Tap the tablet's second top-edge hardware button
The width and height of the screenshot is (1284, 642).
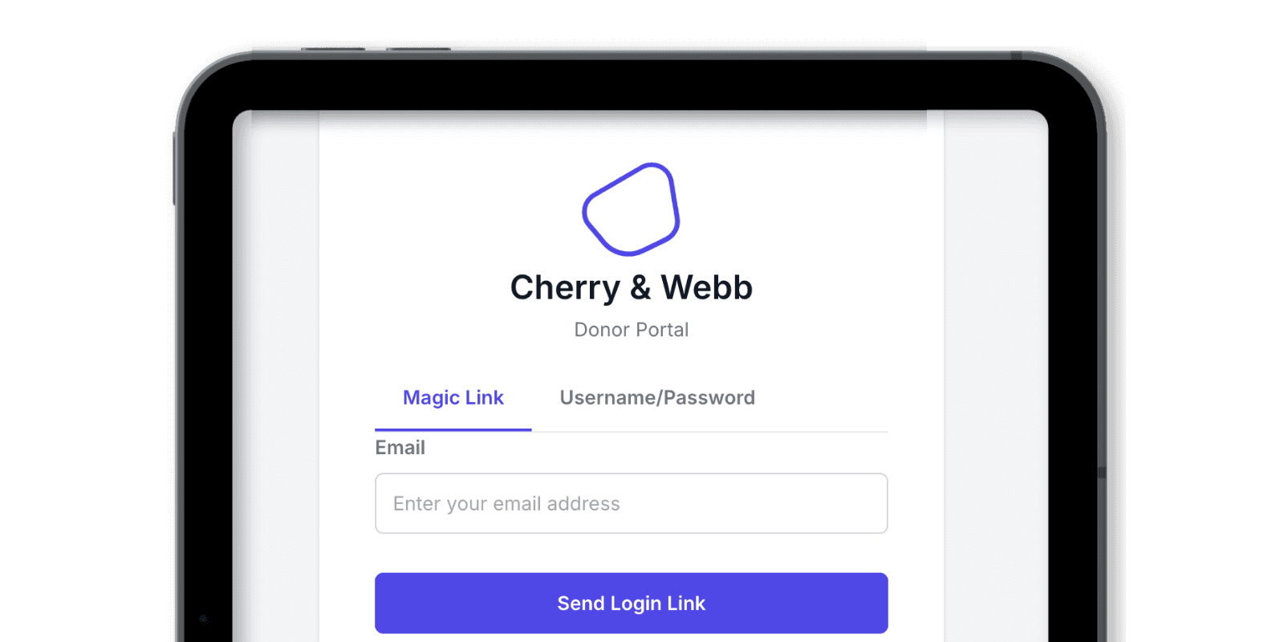click(x=418, y=49)
